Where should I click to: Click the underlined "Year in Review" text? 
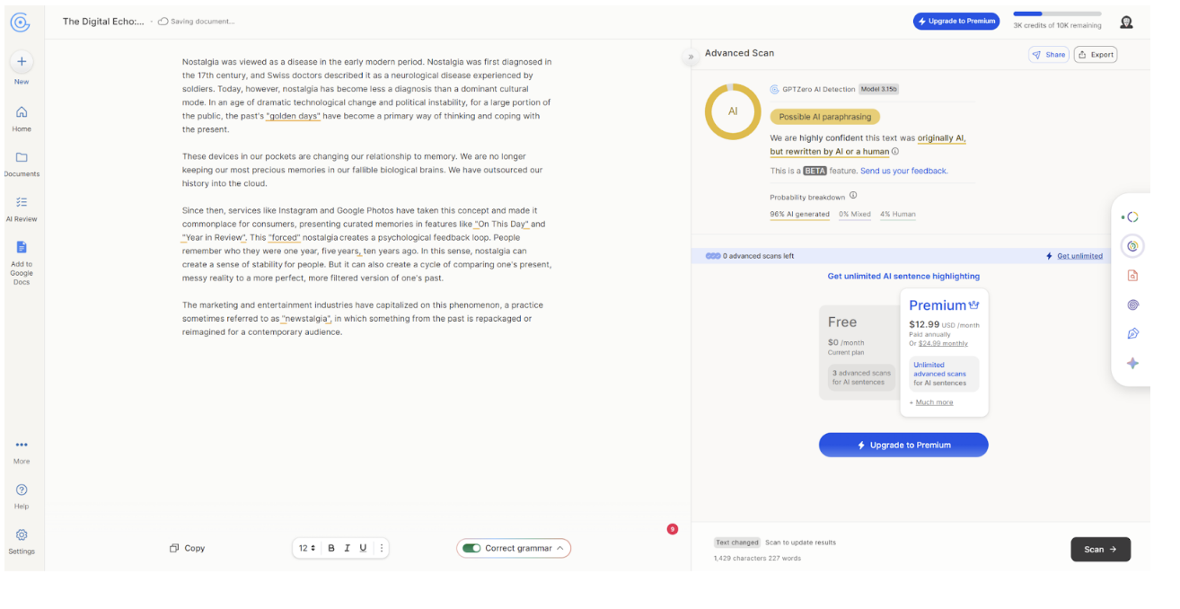[214, 237]
